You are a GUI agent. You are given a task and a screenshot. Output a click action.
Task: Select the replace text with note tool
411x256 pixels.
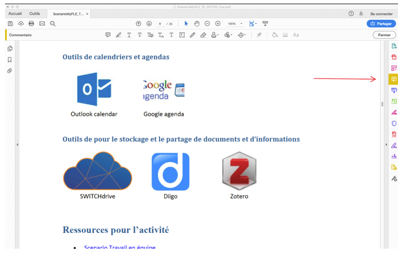click(x=150, y=35)
